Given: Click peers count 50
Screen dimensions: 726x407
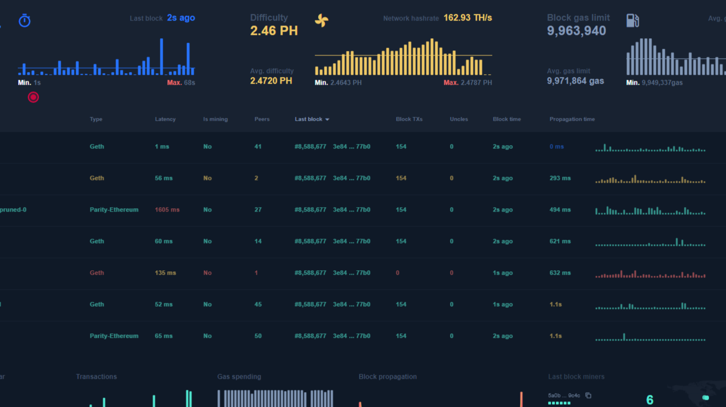Looking at the screenshot, I should point(258,336).
